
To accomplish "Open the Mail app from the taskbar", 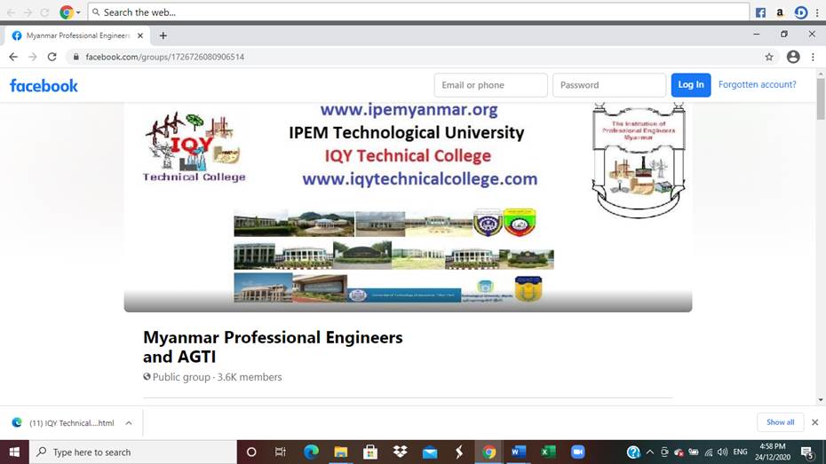I will pyautogui.click(x=430, y=452).
